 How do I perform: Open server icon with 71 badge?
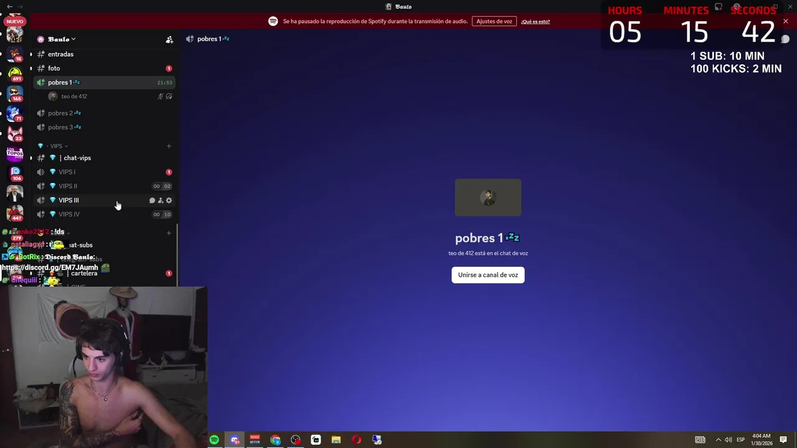pyautogui.click(x=15, y=114)
